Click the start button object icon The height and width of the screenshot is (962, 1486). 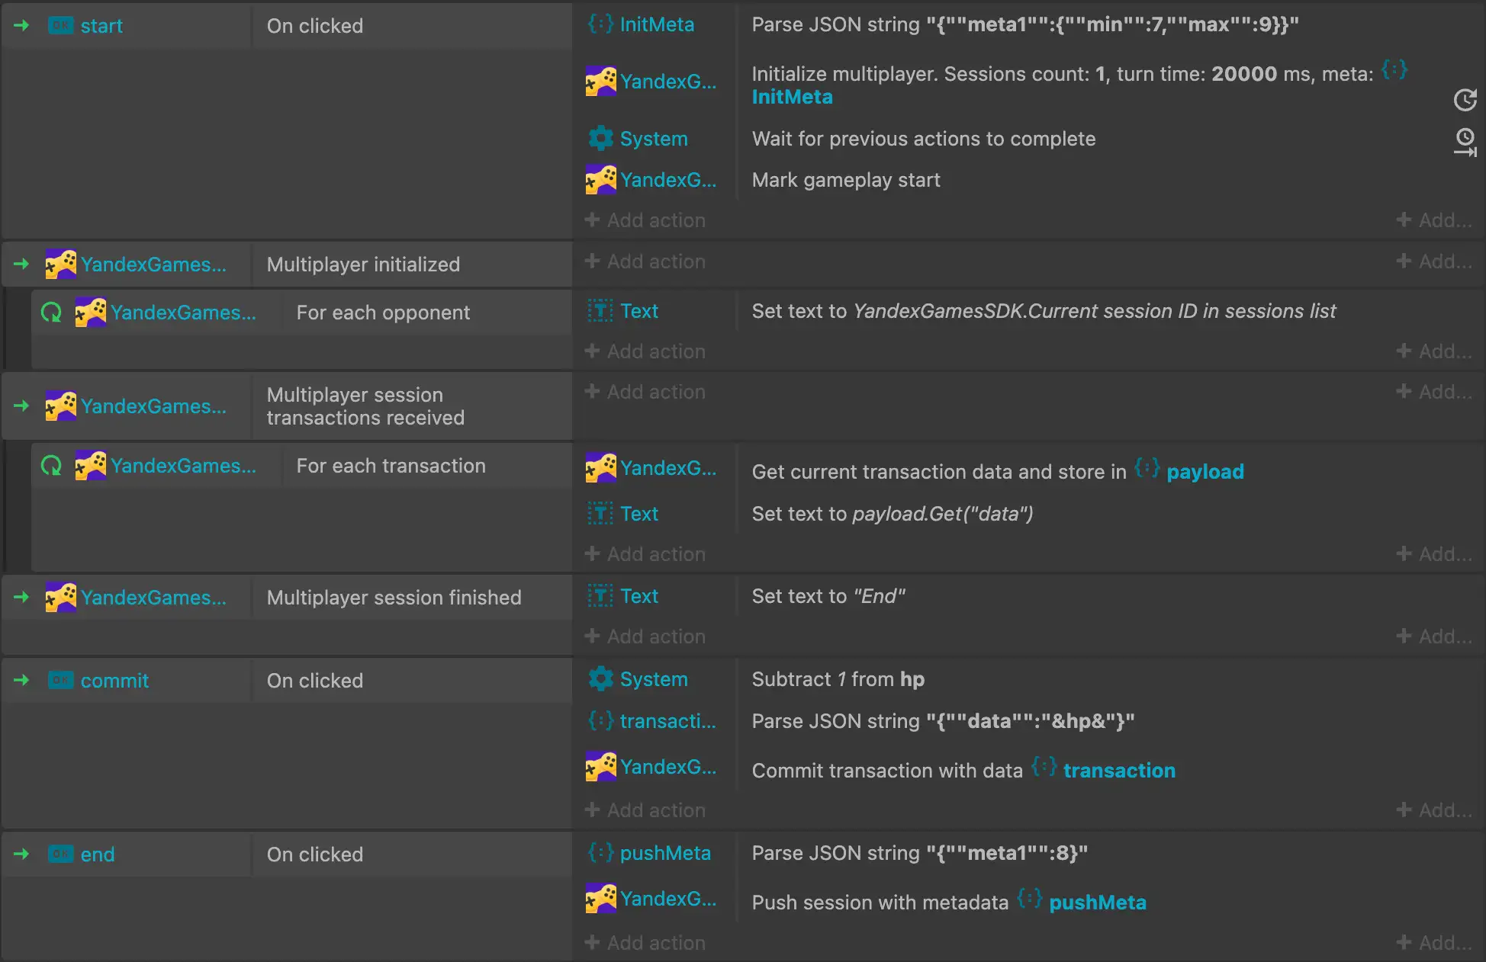point(60,26)
